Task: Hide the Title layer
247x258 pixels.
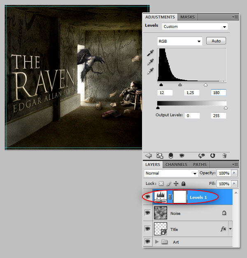Action: 147,229
